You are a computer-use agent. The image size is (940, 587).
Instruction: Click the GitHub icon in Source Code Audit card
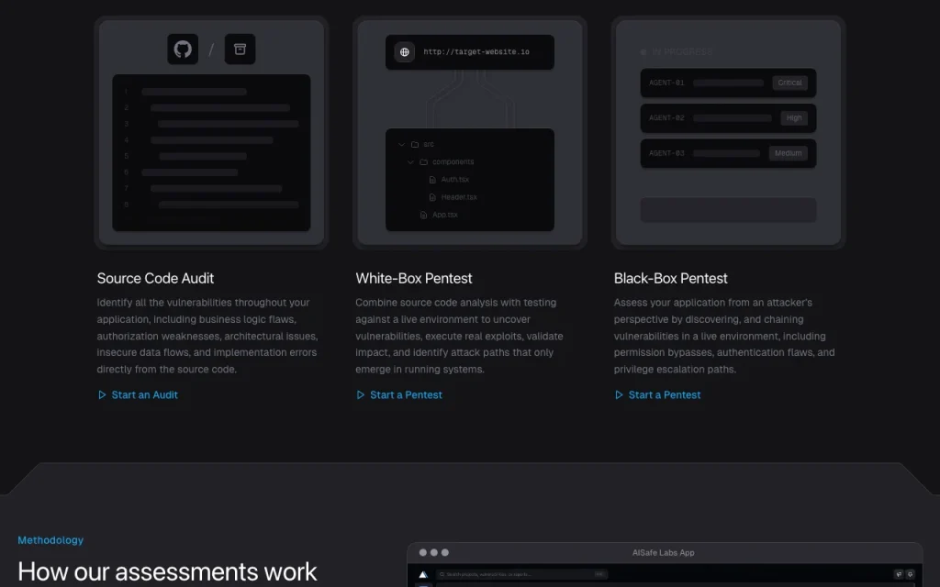tap(183, 50)
